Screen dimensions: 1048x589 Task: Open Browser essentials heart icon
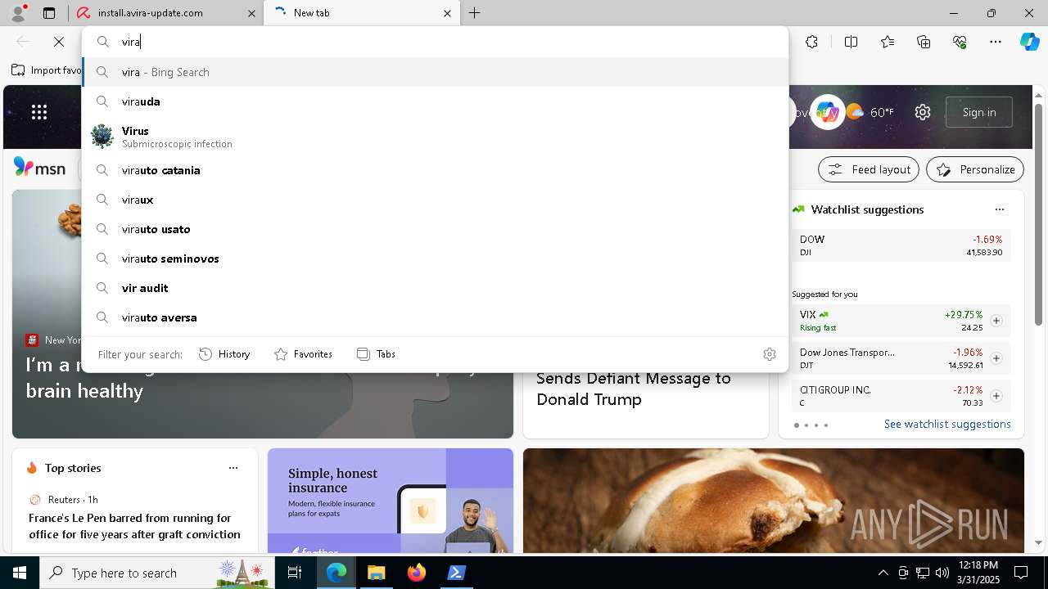960,42
